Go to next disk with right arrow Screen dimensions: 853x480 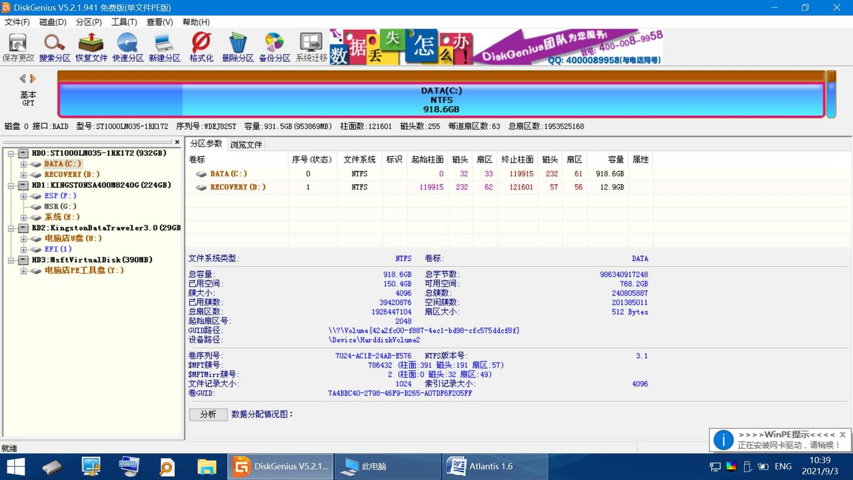tap(33, 78)
